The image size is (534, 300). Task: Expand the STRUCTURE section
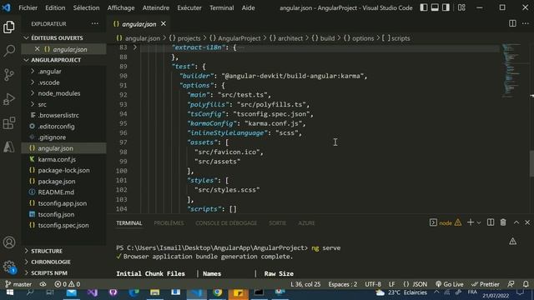(x=63, y=251)
